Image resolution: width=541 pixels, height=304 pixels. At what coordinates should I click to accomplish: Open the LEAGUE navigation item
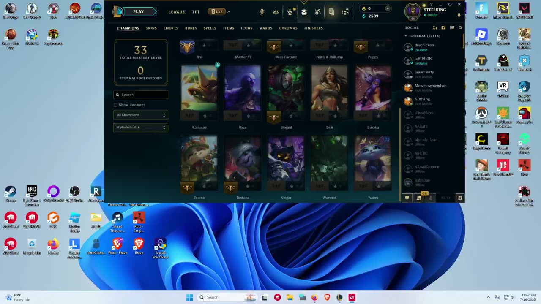tap(176, 12)
